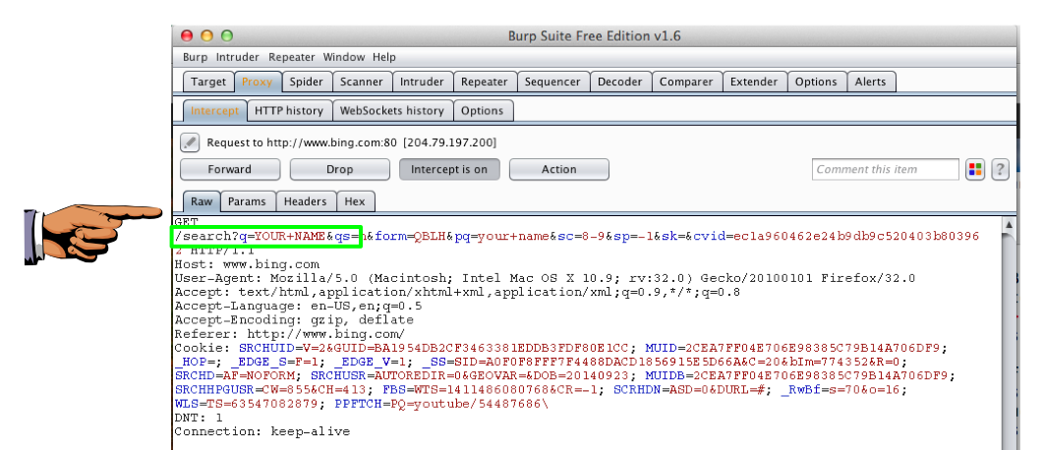Select the Raw view tab
Image resolution: width=1043 pixels, height=450 pixels.
tap(203, 201)
